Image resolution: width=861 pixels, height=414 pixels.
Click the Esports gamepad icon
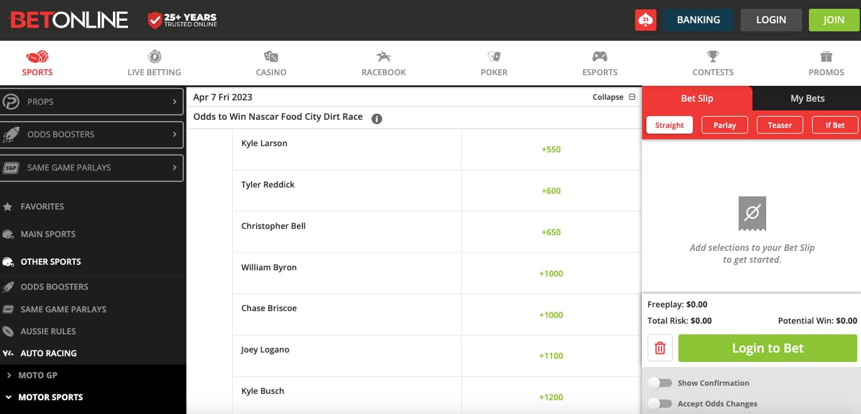pyautogui.click(x=600, y=56)
